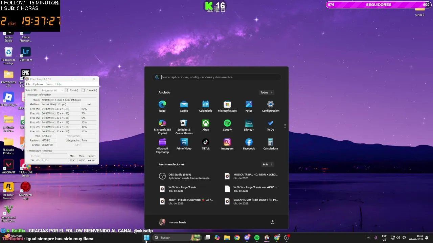Expand all apps with Todos button

pos(266,92)
